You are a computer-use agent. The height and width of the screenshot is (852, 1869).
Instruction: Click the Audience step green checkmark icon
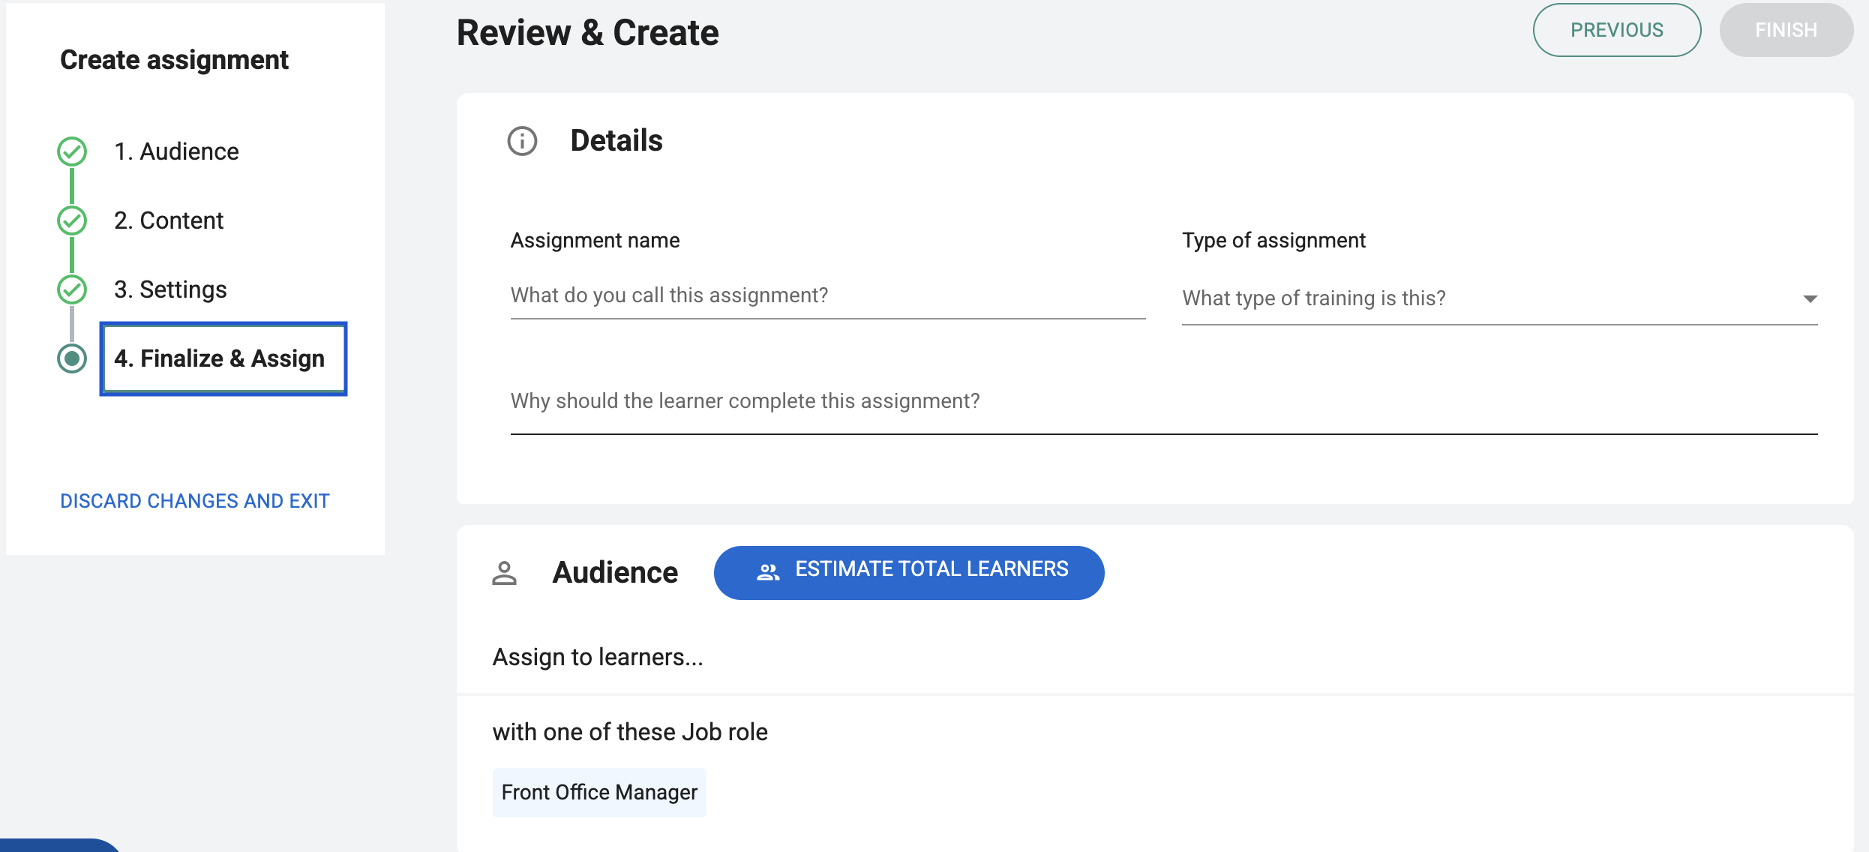[72, 151]
